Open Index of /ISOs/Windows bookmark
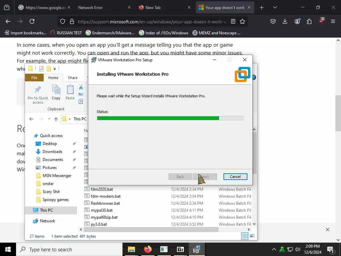Screen dimensions: 341x256 coord(164,33)
